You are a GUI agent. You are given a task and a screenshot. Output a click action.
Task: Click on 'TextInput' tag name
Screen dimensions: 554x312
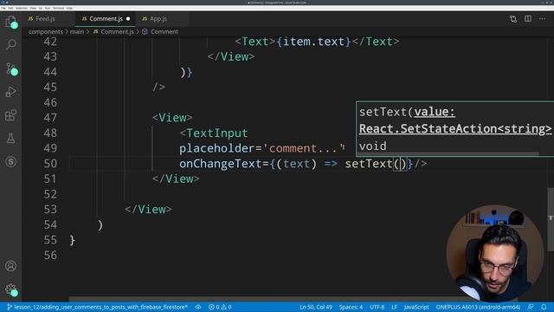click(217, 133)
